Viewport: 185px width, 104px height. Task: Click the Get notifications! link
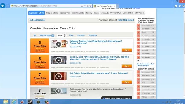[x=37, y=20]
